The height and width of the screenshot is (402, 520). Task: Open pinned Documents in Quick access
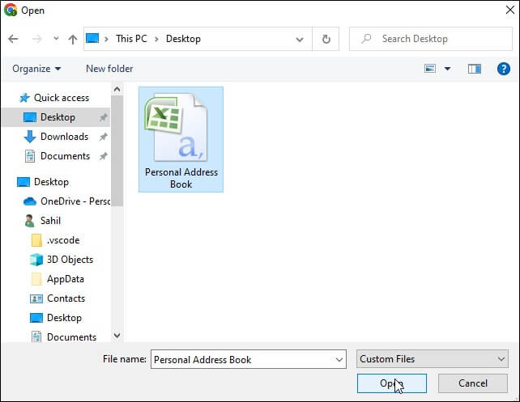tap(65, 156)
